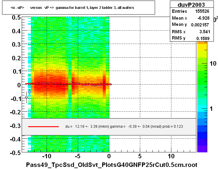Click the x-axis label -5

[x=78, y=157]
